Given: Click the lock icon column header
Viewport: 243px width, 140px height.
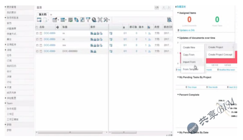Looking at the screenshot, I should point(124,27).
